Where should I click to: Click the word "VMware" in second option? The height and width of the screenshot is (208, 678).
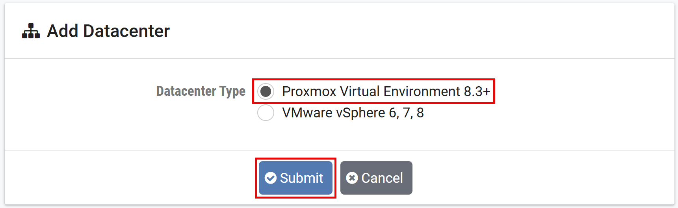(x=307, y=113)
